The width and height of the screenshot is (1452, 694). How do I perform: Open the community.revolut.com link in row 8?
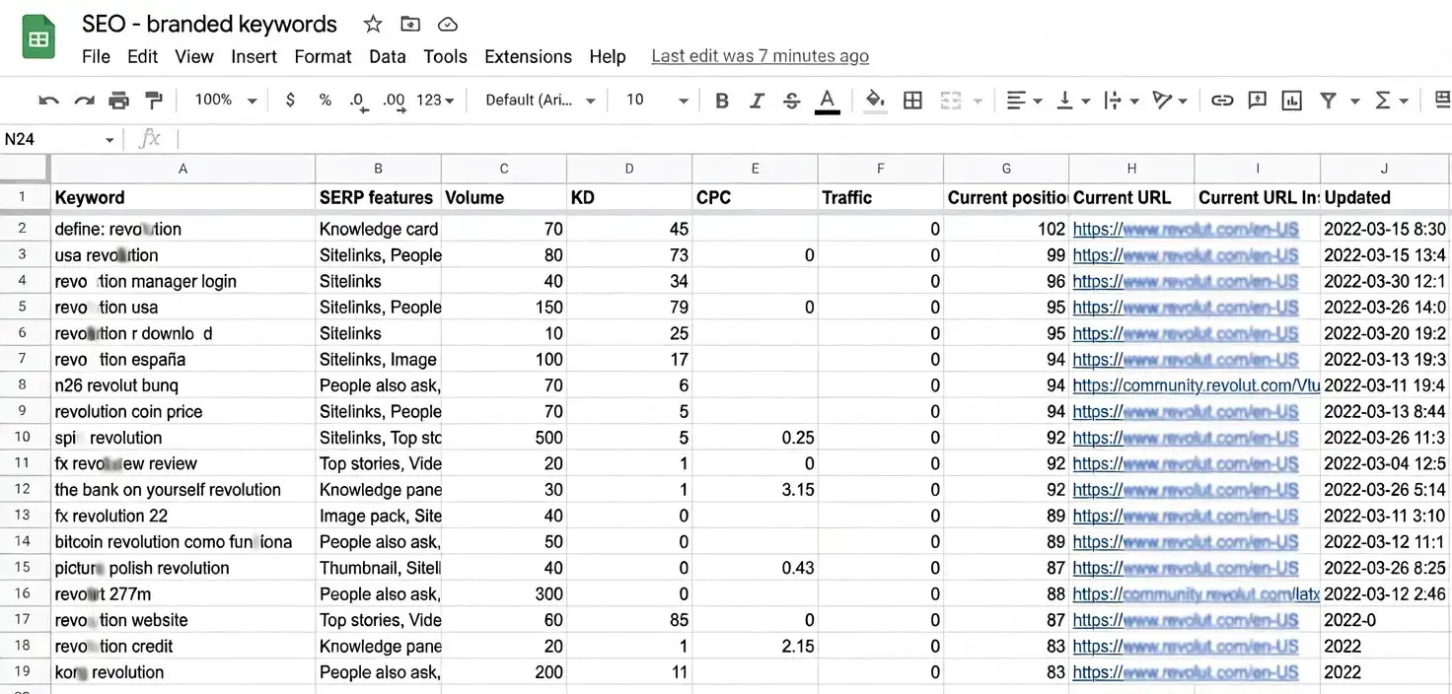[1197, 385]
